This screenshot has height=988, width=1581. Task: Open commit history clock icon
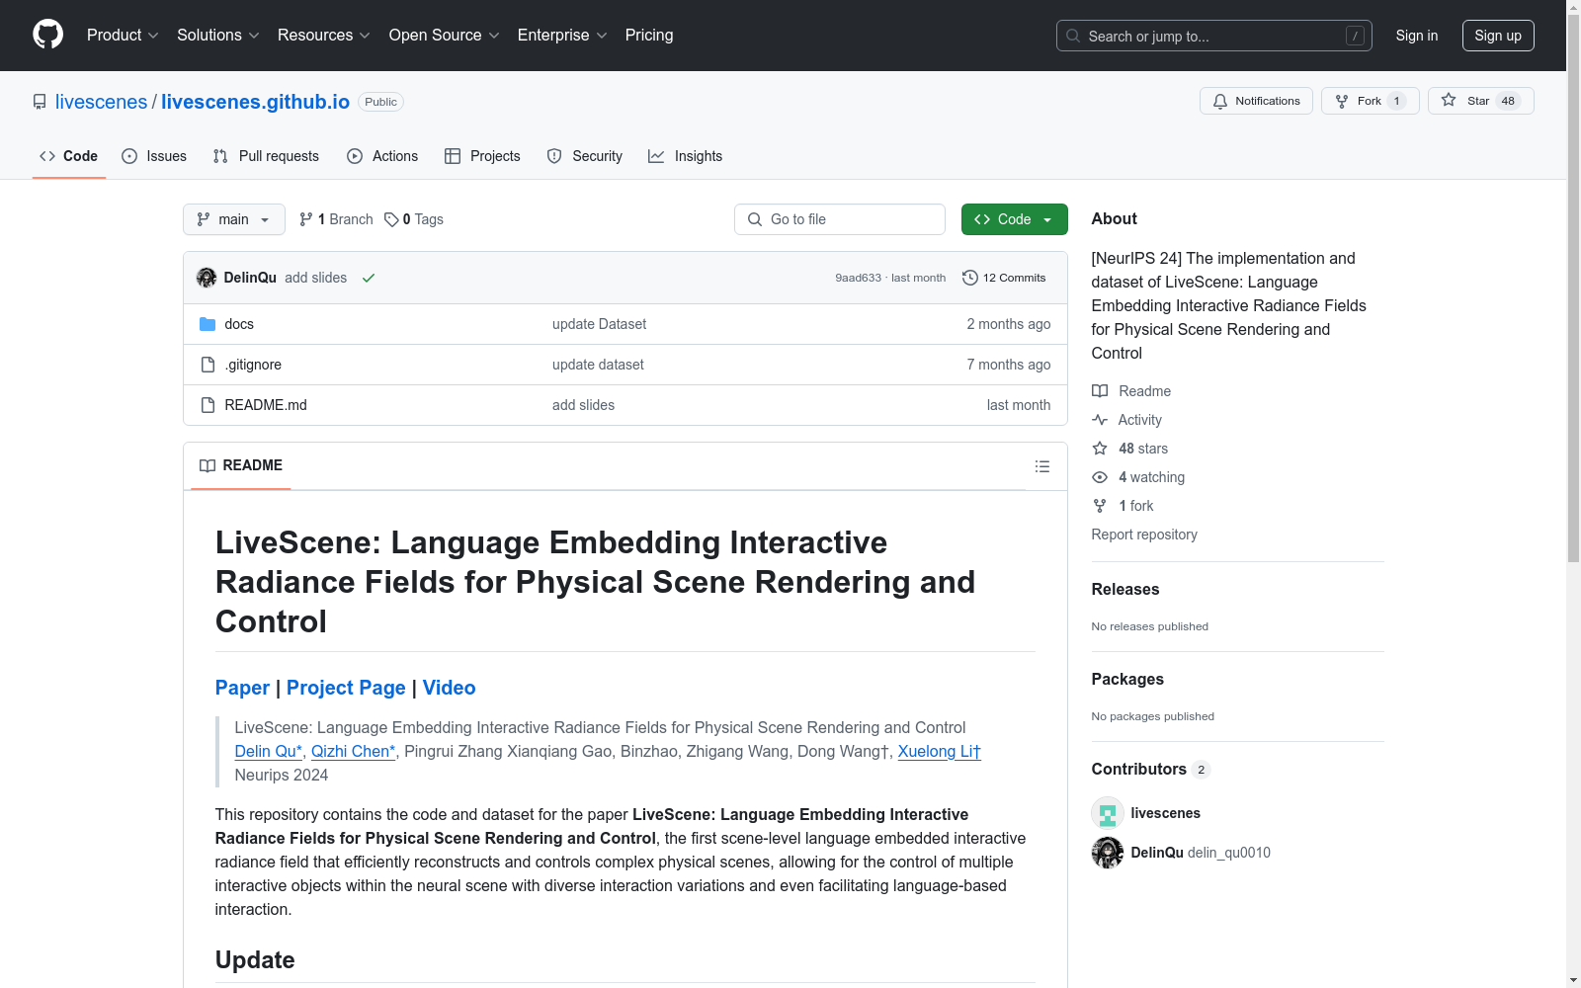tap(970, 278)
